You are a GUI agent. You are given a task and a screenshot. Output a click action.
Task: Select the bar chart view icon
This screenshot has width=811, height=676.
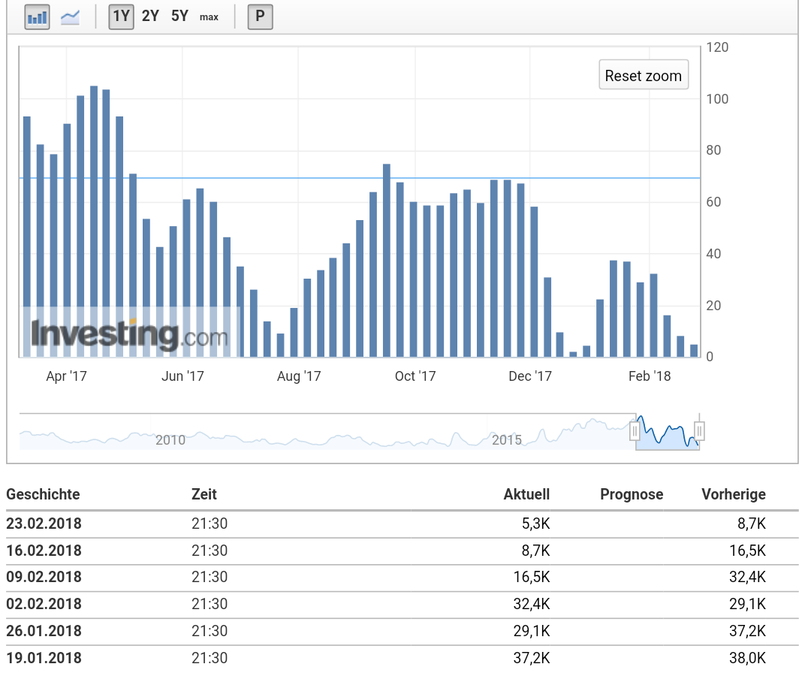tap(37, 17)
